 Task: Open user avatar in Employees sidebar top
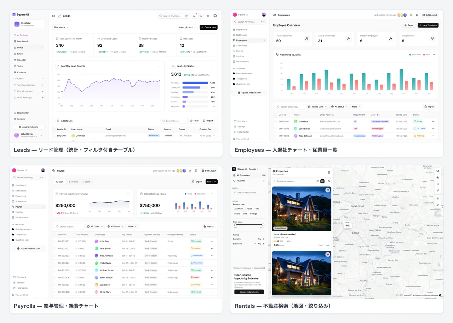[264, 15]
